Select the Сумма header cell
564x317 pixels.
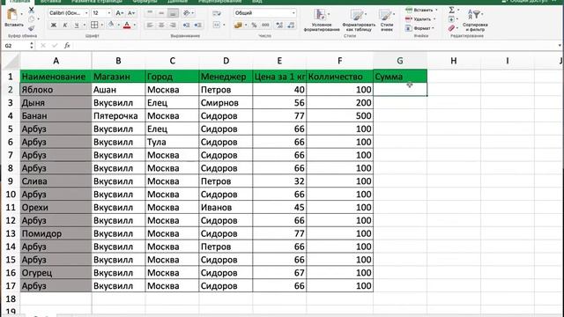(400, 77)
